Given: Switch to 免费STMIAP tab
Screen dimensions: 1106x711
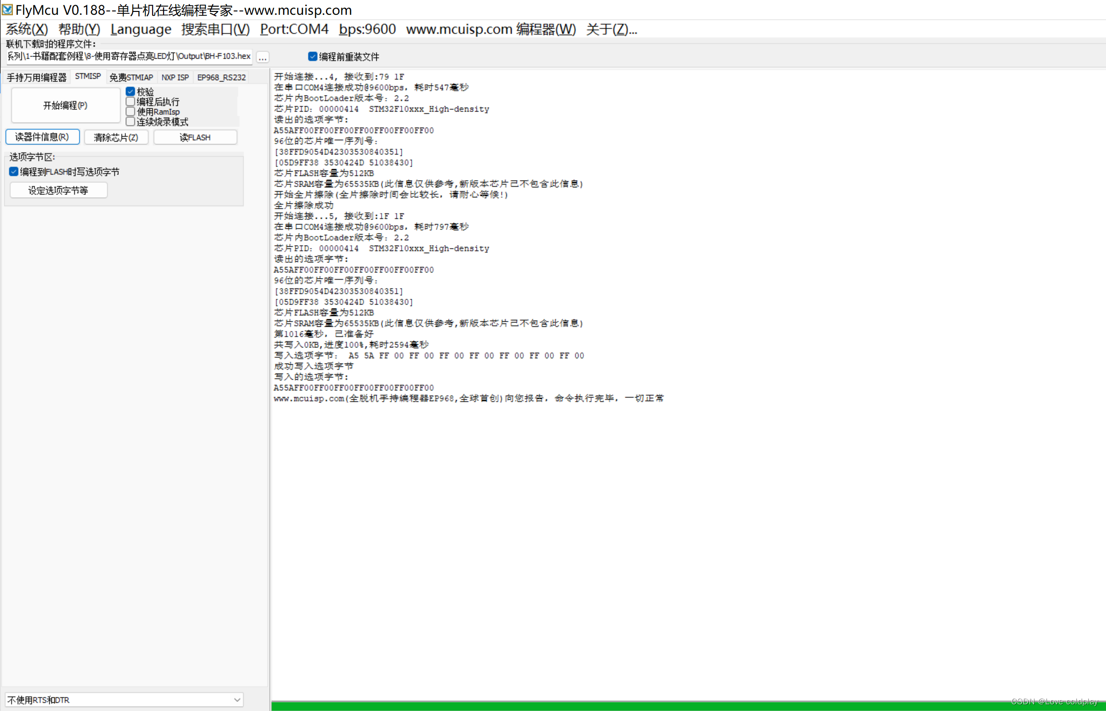Looking at the screenshot, I should tap(131, 77).
